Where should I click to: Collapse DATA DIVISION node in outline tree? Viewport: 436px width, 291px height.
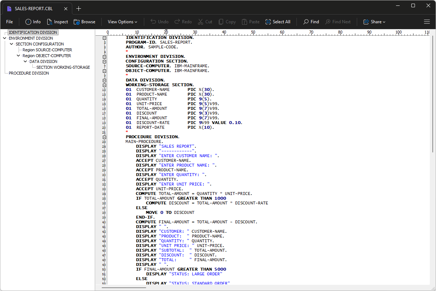[25, 61]
